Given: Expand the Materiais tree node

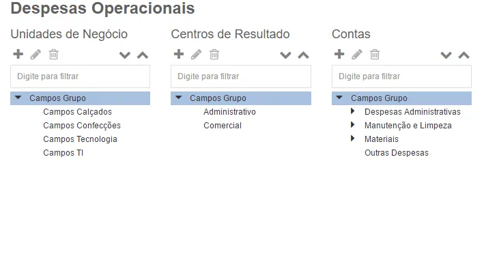Looking at the screenshot, I should pos(353,138).
